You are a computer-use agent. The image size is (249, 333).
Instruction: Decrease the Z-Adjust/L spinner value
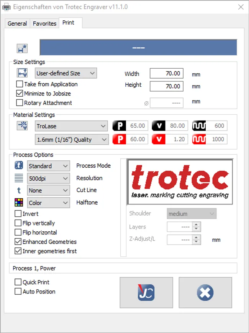pos(196,242)
